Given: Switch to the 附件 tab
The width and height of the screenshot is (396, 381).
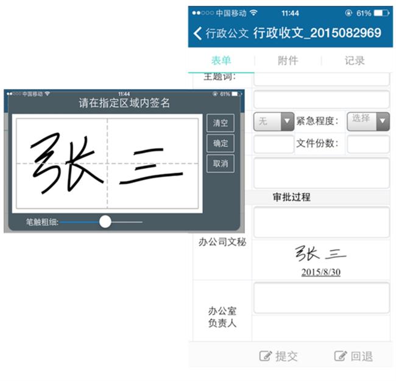Looking at the screenshot, I should pos(288,60).
